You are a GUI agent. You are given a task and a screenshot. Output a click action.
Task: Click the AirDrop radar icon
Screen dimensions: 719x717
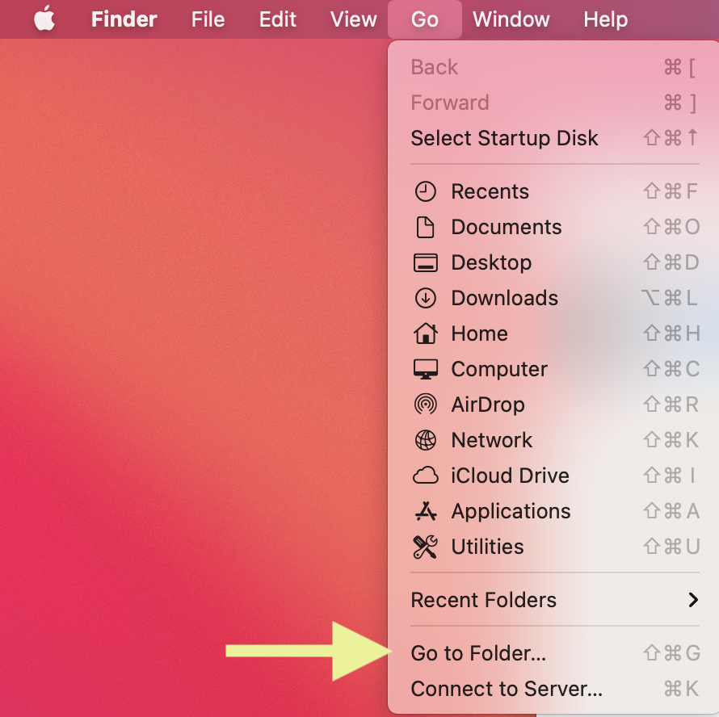point(426,405)
